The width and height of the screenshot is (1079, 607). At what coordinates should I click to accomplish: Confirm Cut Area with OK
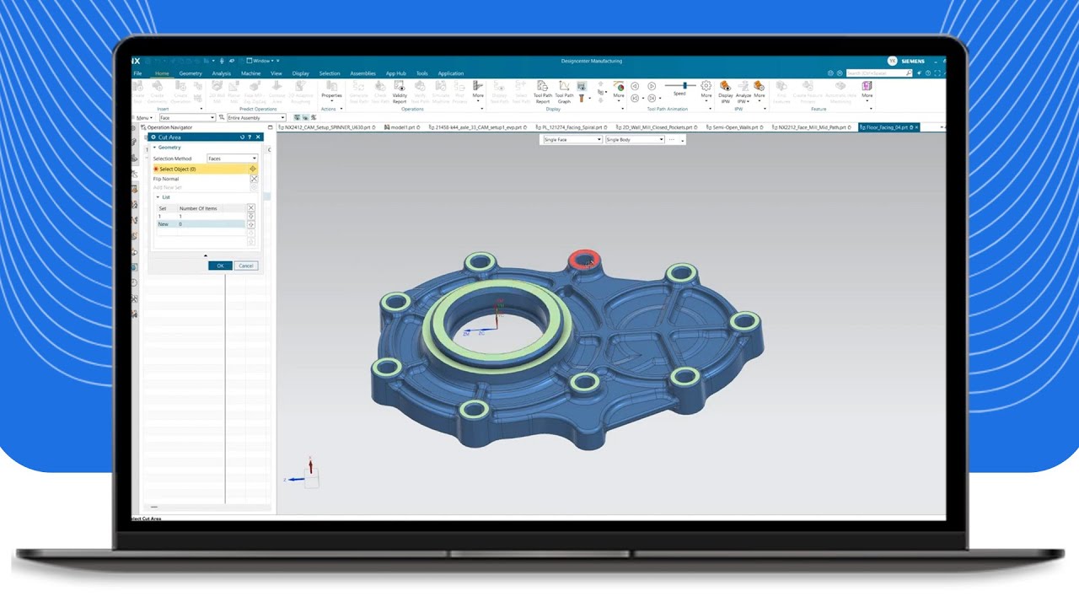[x=220, y=266]
